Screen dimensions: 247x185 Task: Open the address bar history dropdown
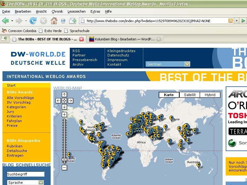pos(237,21)
